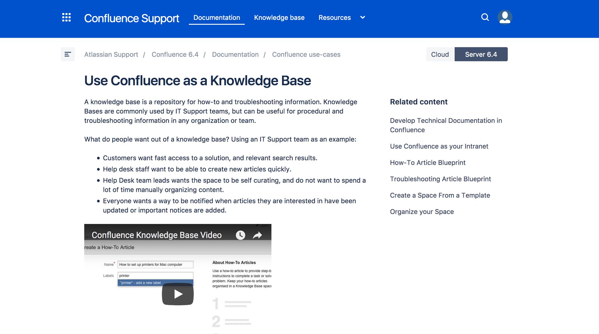The width and height of the screenshot is (599, 334).
Task: Click the video share arrow icon
Action: pyautogui.click(x=257, y=235)
